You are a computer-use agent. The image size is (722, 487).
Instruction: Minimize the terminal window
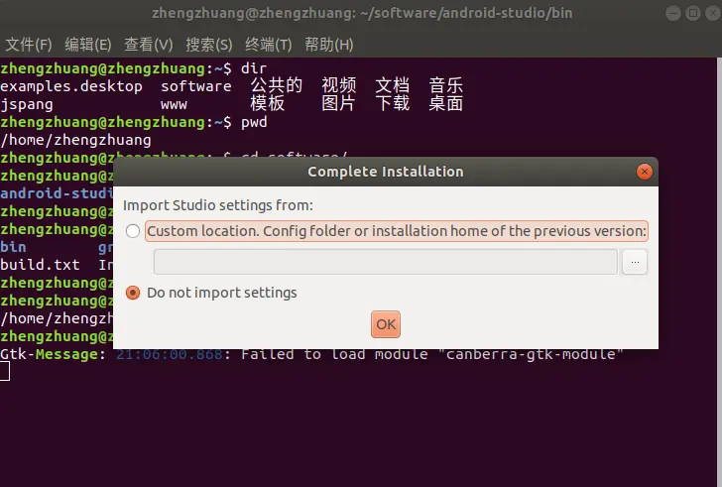[673, 13]
